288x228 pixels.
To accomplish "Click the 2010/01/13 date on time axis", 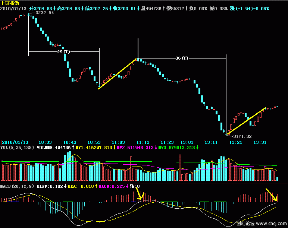I will coord(15,142).
